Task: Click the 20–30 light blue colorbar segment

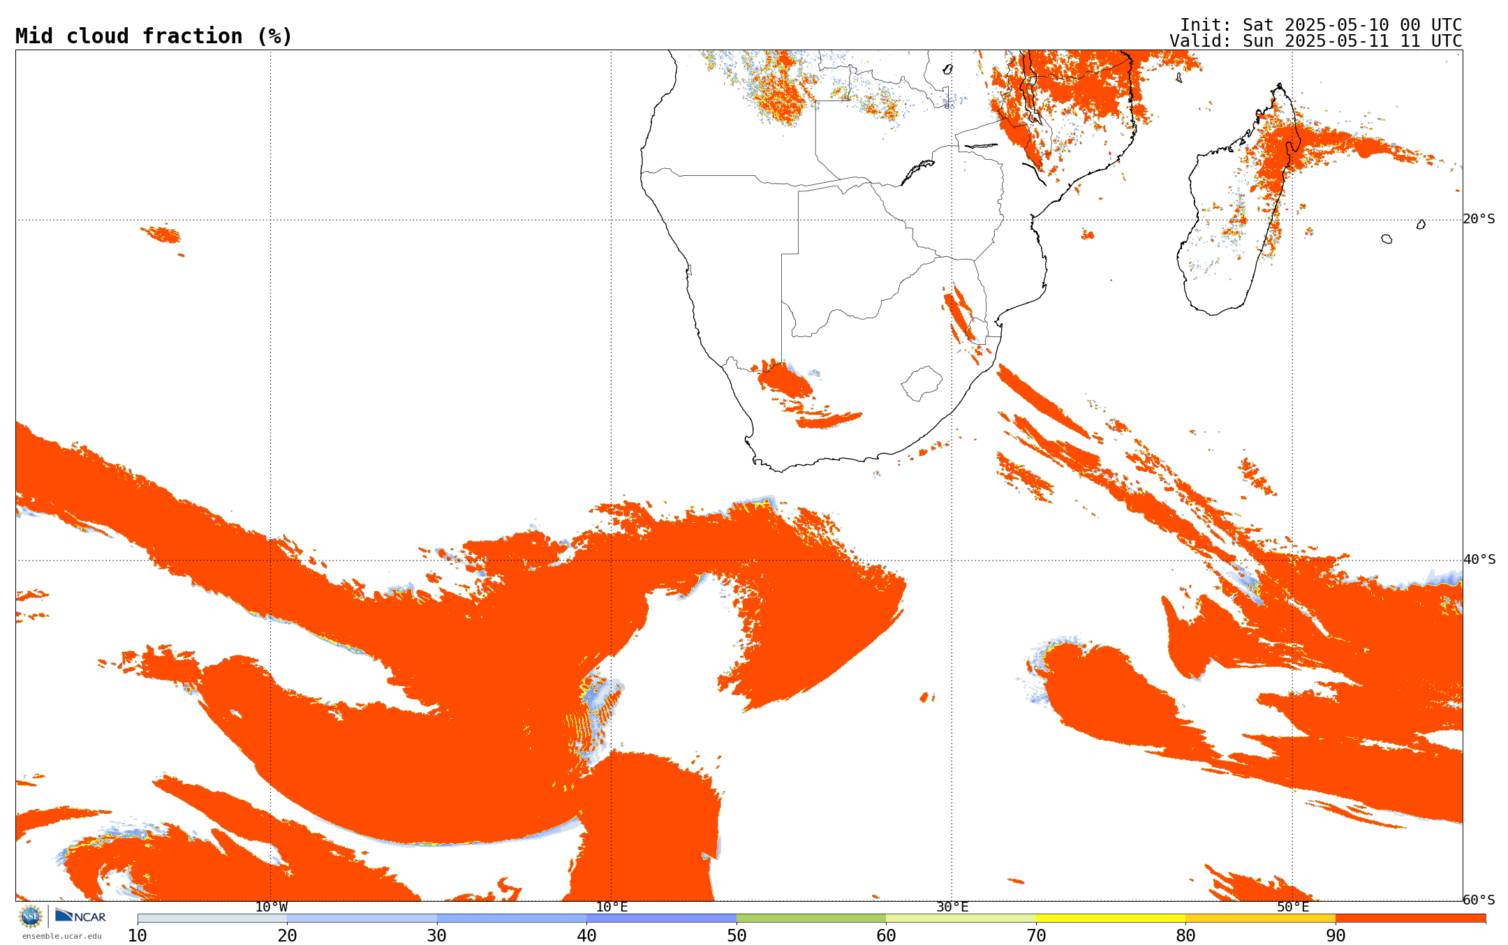Action: coord(362,918)
